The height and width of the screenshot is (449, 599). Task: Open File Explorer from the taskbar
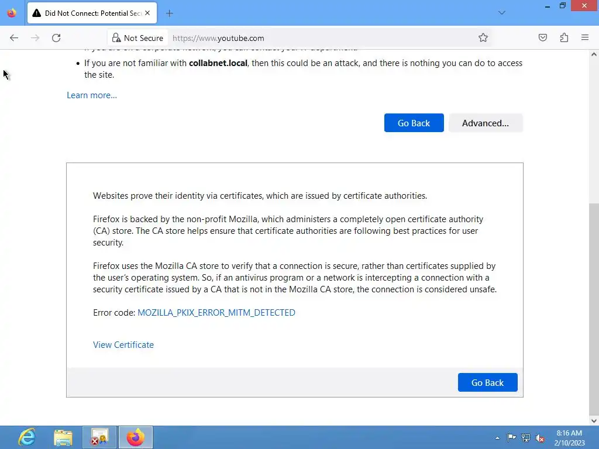click(x=63, y=437)
